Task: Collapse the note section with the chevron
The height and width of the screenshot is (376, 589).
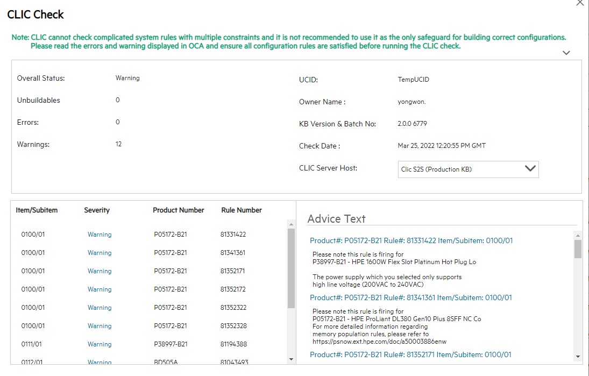Action: (566, 53)
